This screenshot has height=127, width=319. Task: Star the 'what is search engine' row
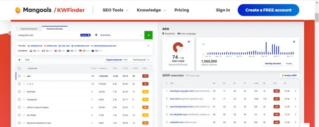24,107
